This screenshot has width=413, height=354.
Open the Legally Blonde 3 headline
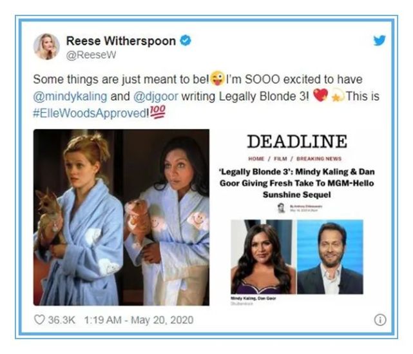pos(297,183)
